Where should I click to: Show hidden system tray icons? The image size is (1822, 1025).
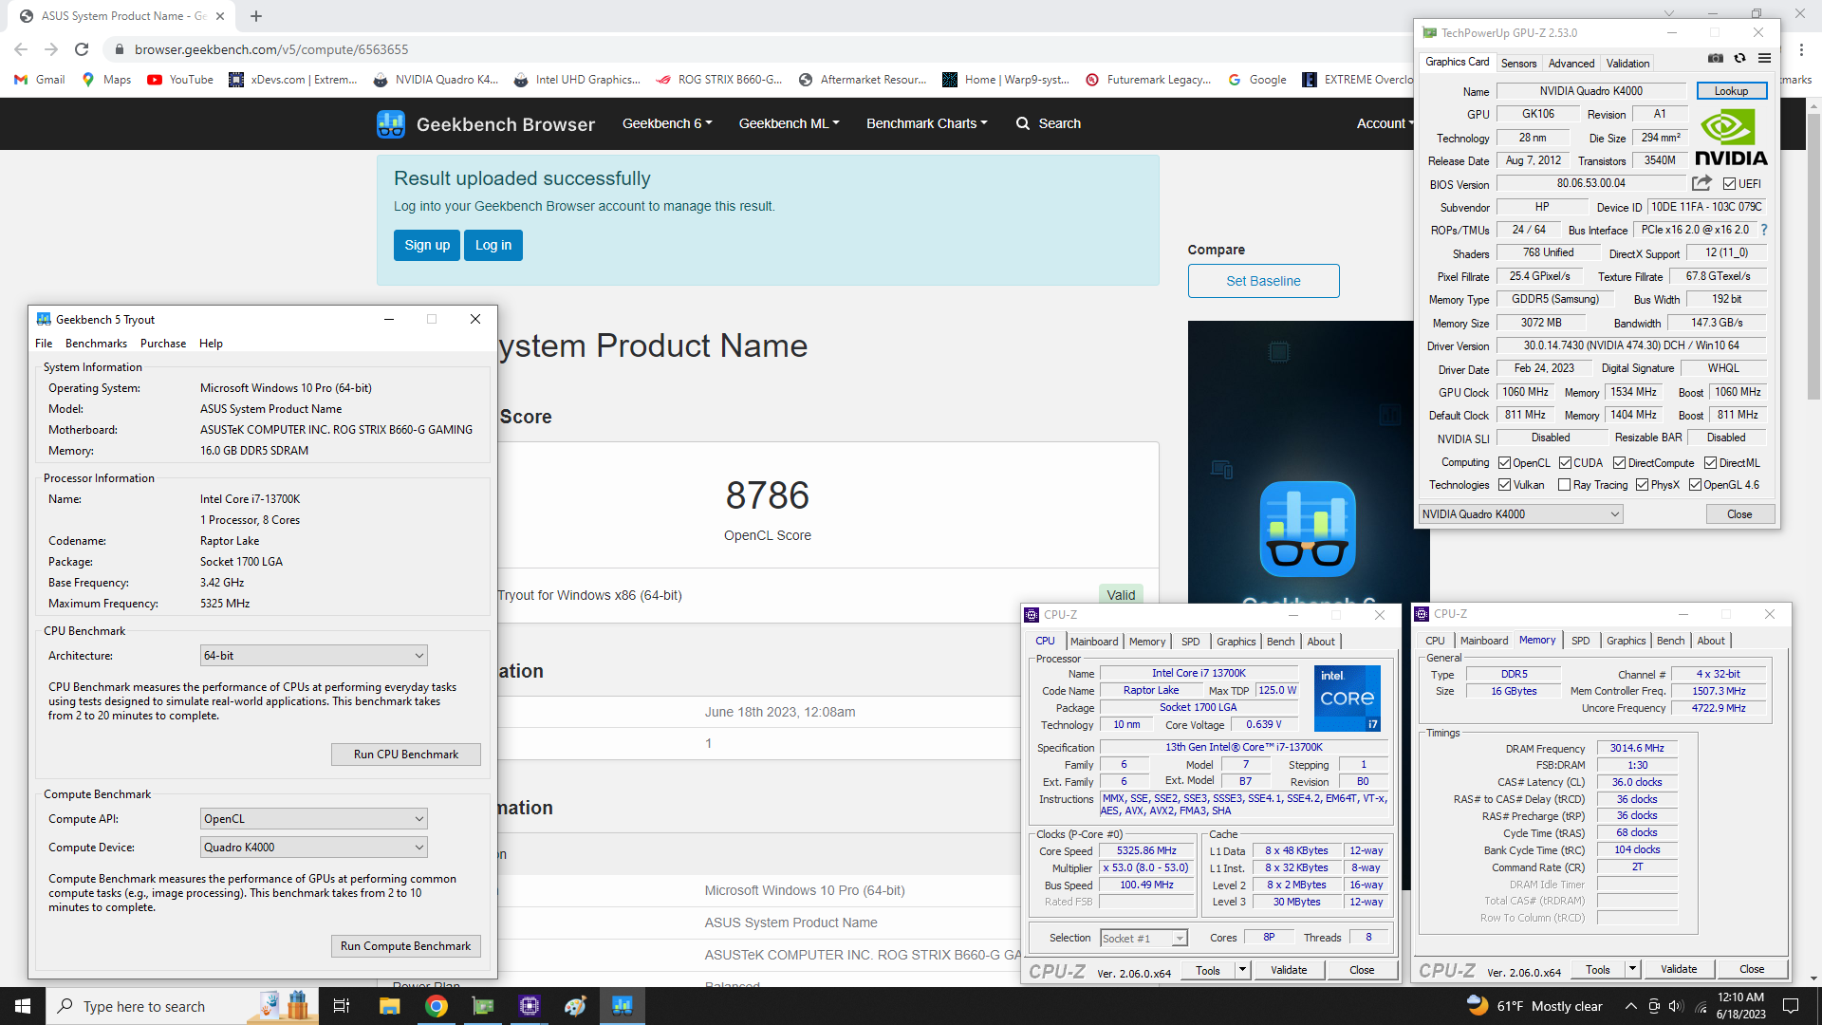1630,1006
